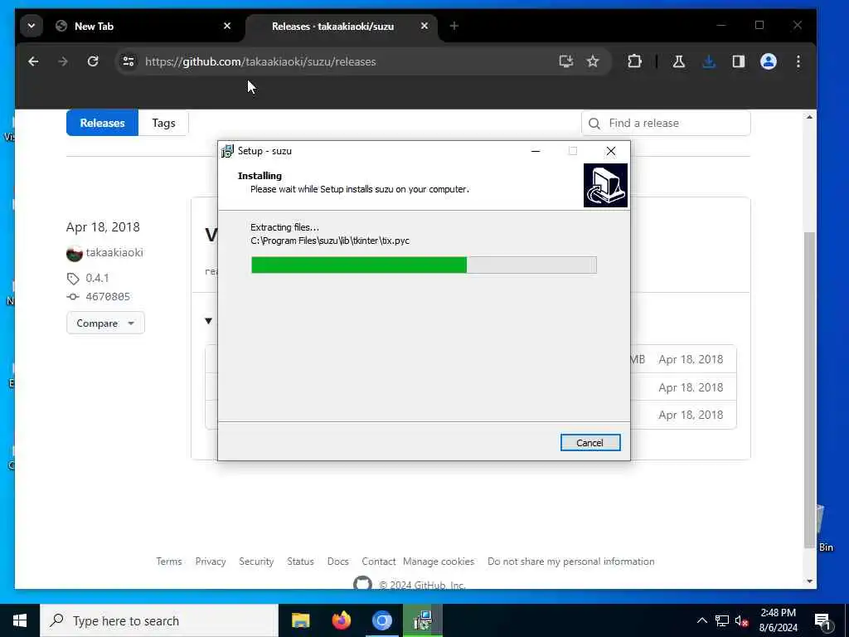This screenshot has width=849, height=637.
Task: Close the New Tab tab
Action: [x=227, y=26]
